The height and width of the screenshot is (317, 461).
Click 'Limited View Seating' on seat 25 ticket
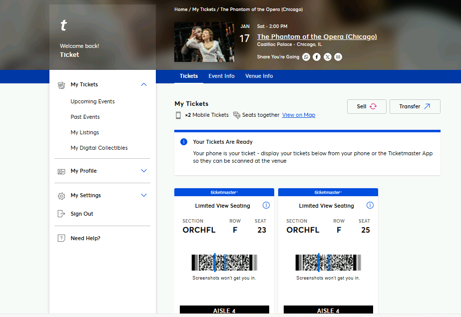tap(326, 206)
